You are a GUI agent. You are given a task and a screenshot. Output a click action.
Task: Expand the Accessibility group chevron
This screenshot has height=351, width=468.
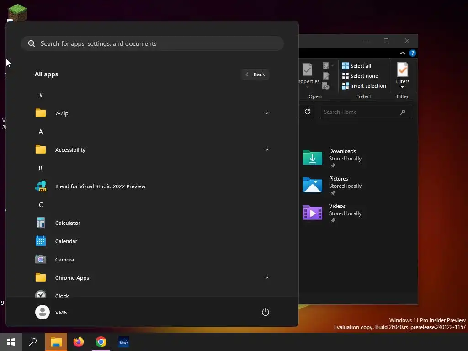click(x=267, y=149)
